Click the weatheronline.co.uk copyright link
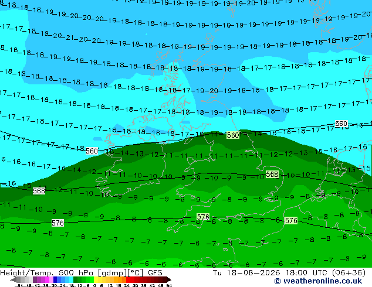Screen dimensions: 372x287 318,281
